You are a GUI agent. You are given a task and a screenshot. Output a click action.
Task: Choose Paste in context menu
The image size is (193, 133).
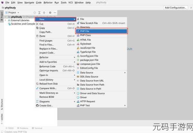point(56,36)
